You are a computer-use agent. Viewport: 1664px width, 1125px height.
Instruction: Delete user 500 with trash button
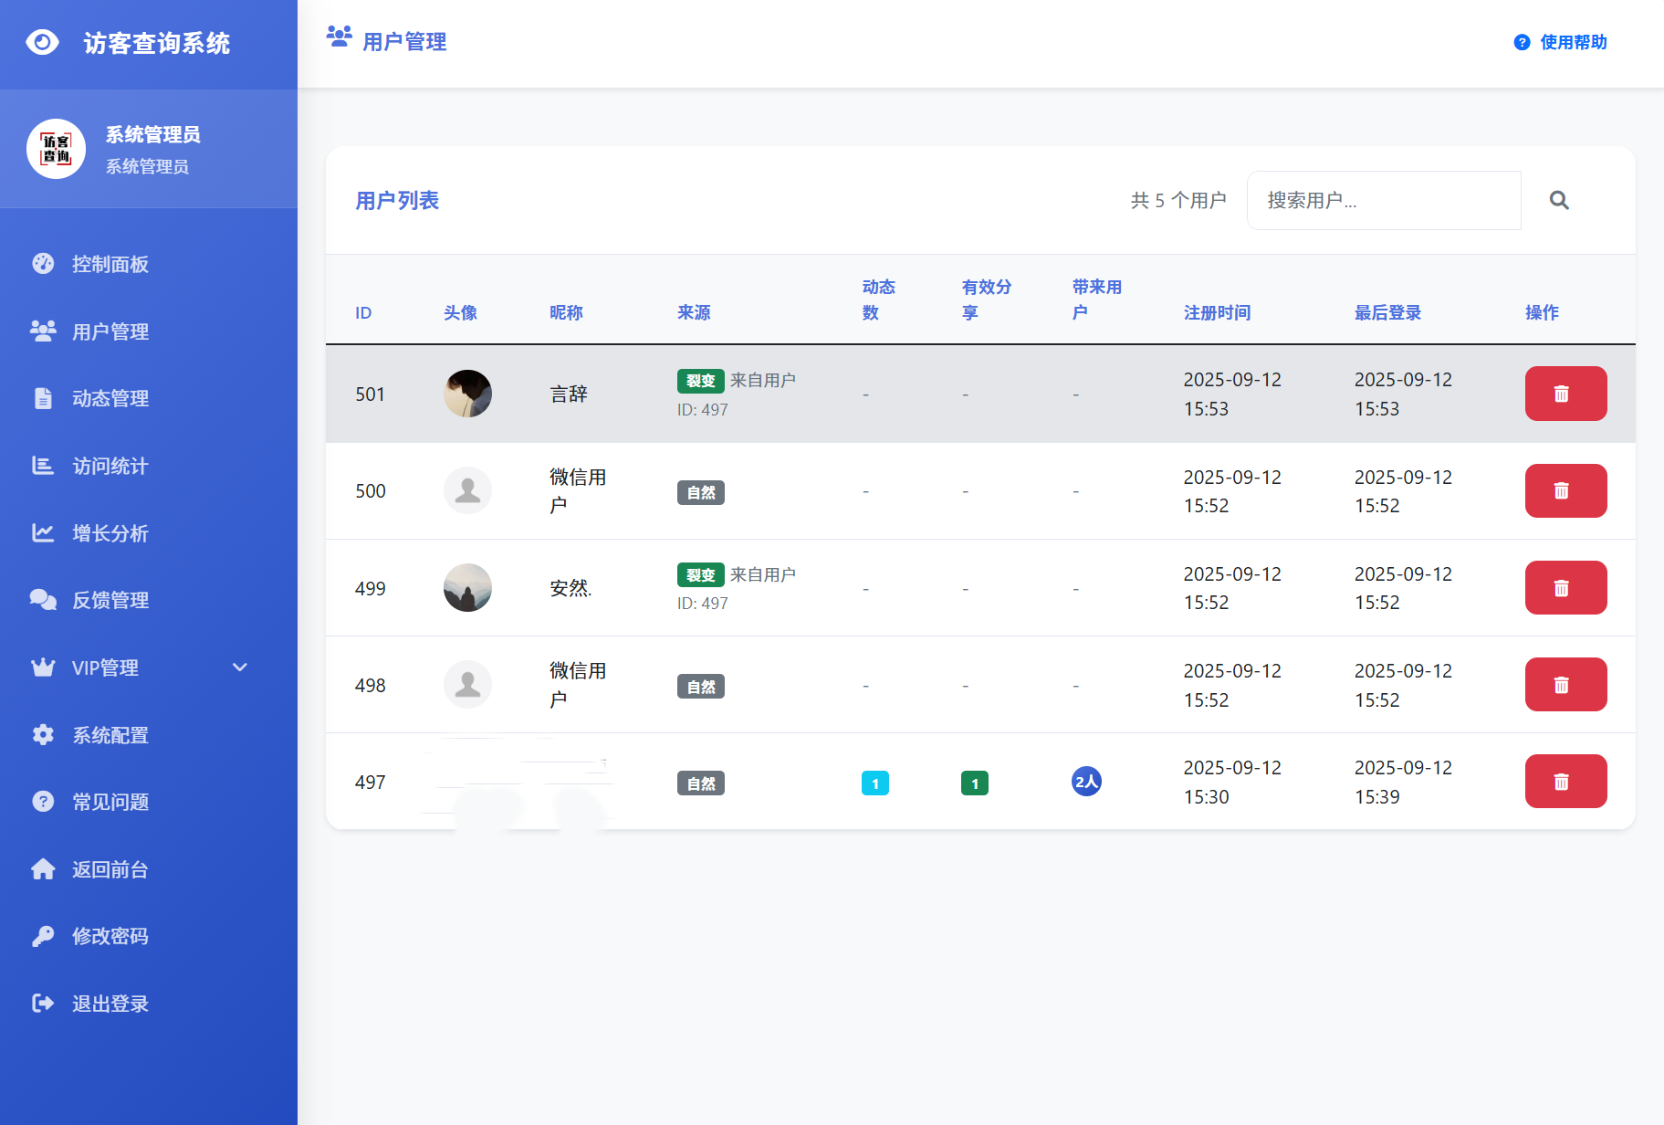point(1565,491)
